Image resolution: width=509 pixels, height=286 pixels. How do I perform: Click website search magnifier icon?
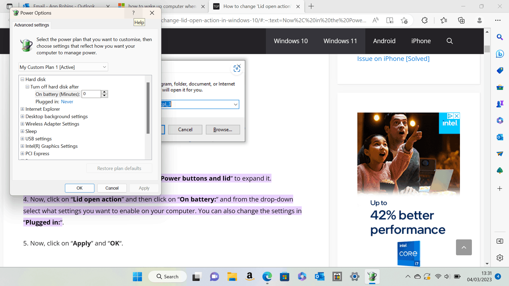(x=450, y=41)
